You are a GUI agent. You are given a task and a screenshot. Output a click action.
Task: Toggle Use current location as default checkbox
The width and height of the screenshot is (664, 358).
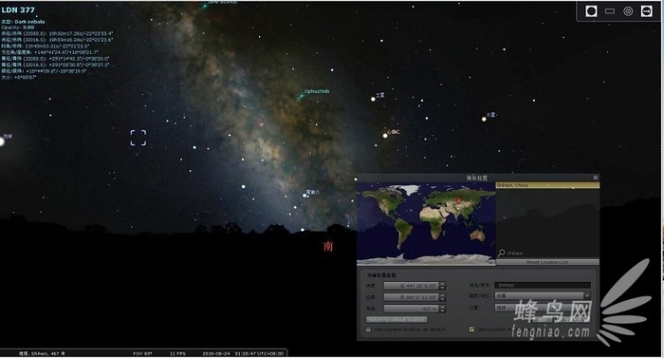pos(368,330)
